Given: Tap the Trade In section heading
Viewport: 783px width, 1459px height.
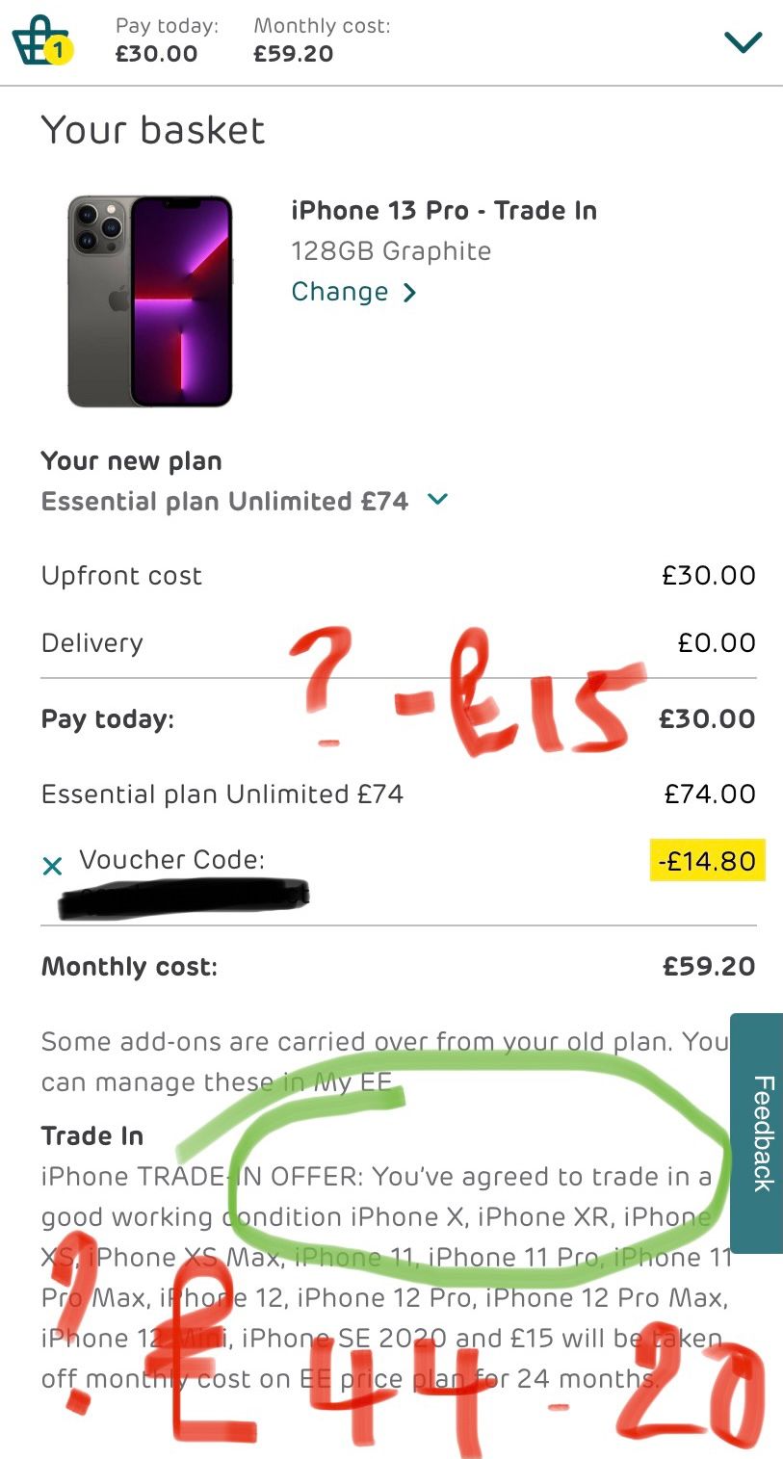Looking at the screenshot, I should [92, 1136].
